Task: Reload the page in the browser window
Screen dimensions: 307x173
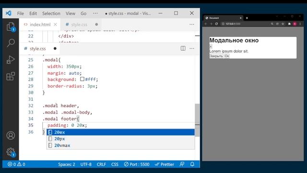Action: [216, 24]
